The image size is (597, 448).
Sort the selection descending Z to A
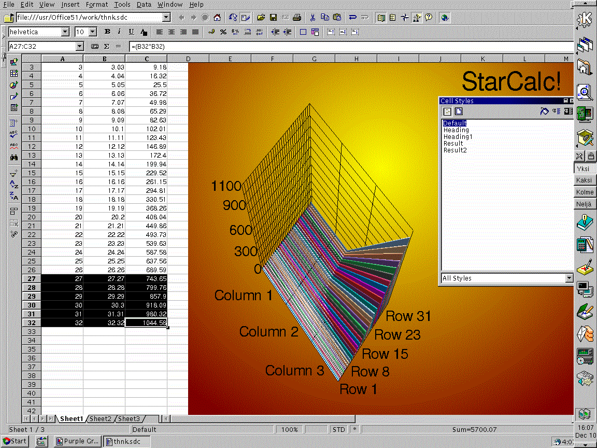(14, 196)
